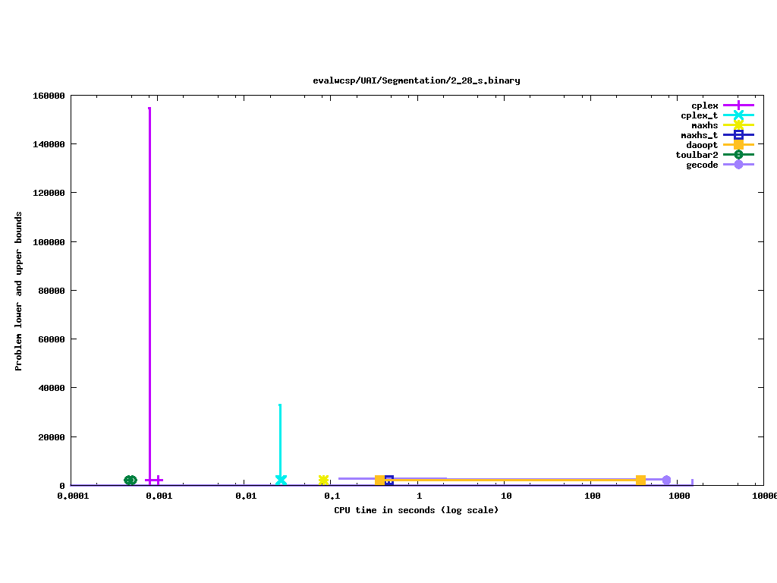Click the 'gecode' legend text label
Viewport: 777px width, 583px height.
[702, 165]
